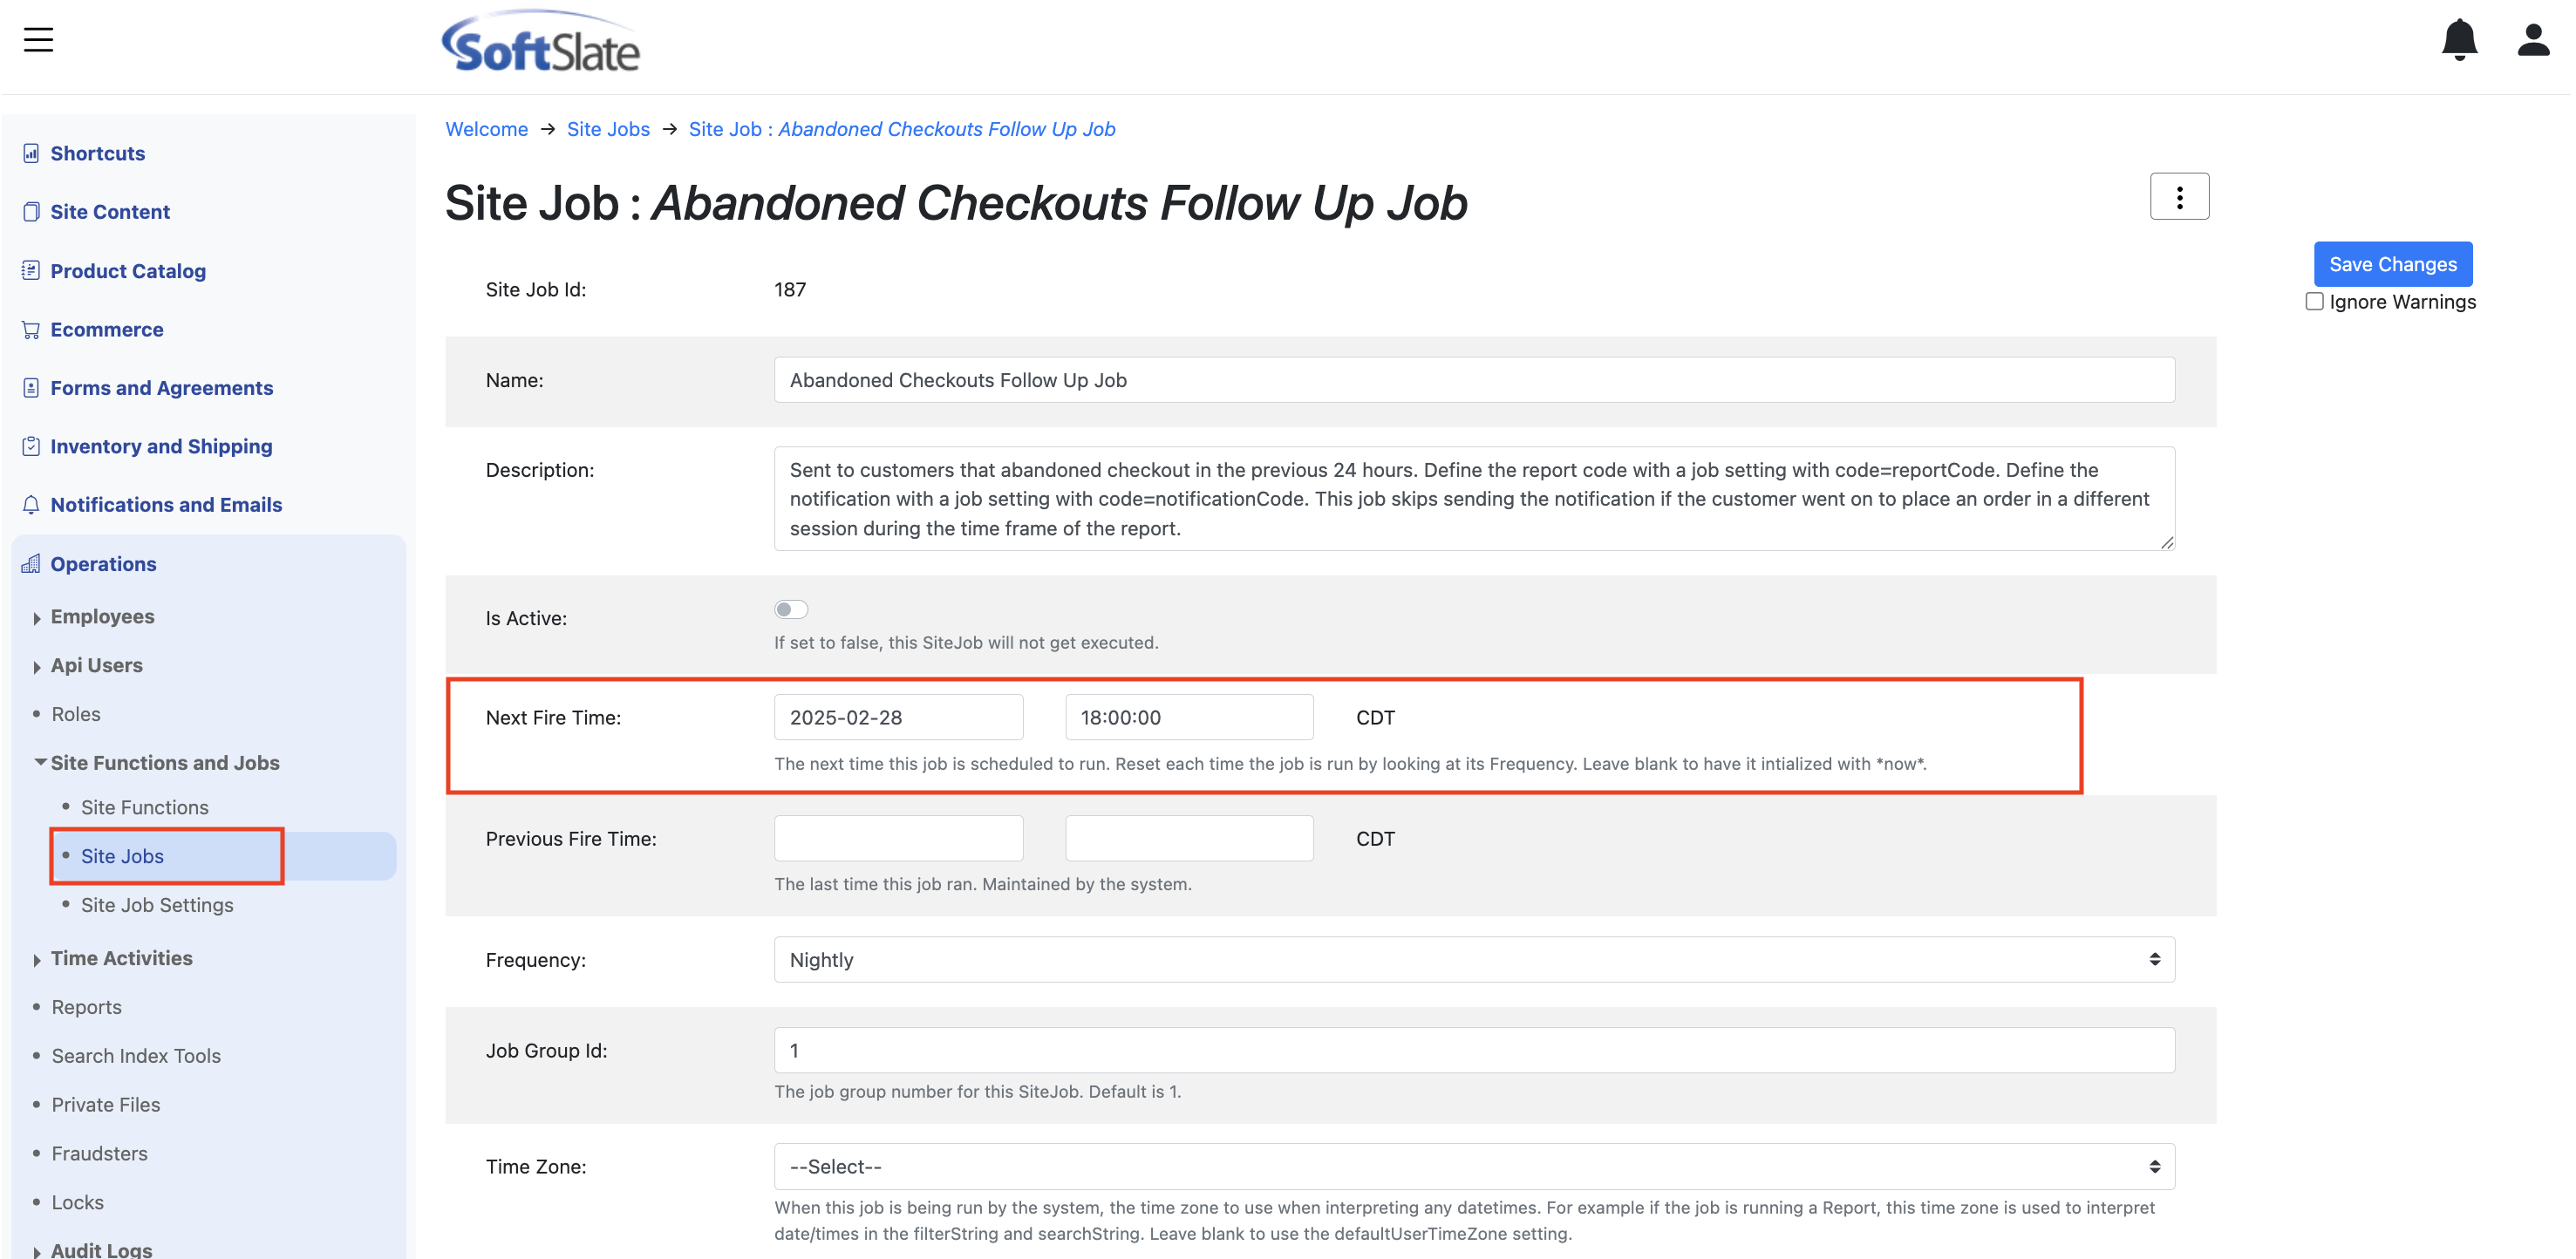The image size is (2576, 1259).
Task: Open the hamburger menu icon
Action: (x=38, y=40)
